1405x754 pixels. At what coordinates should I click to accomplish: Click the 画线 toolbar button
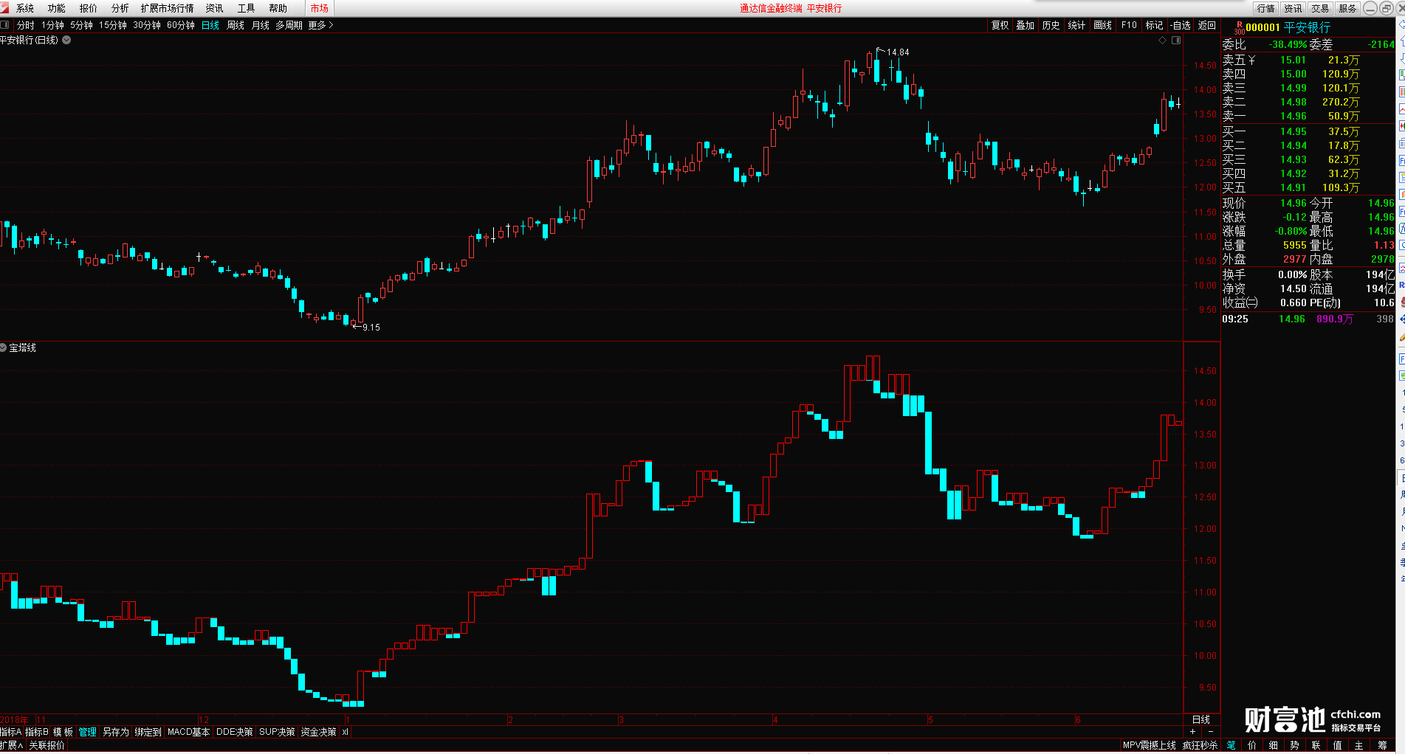pos(1102,25)
